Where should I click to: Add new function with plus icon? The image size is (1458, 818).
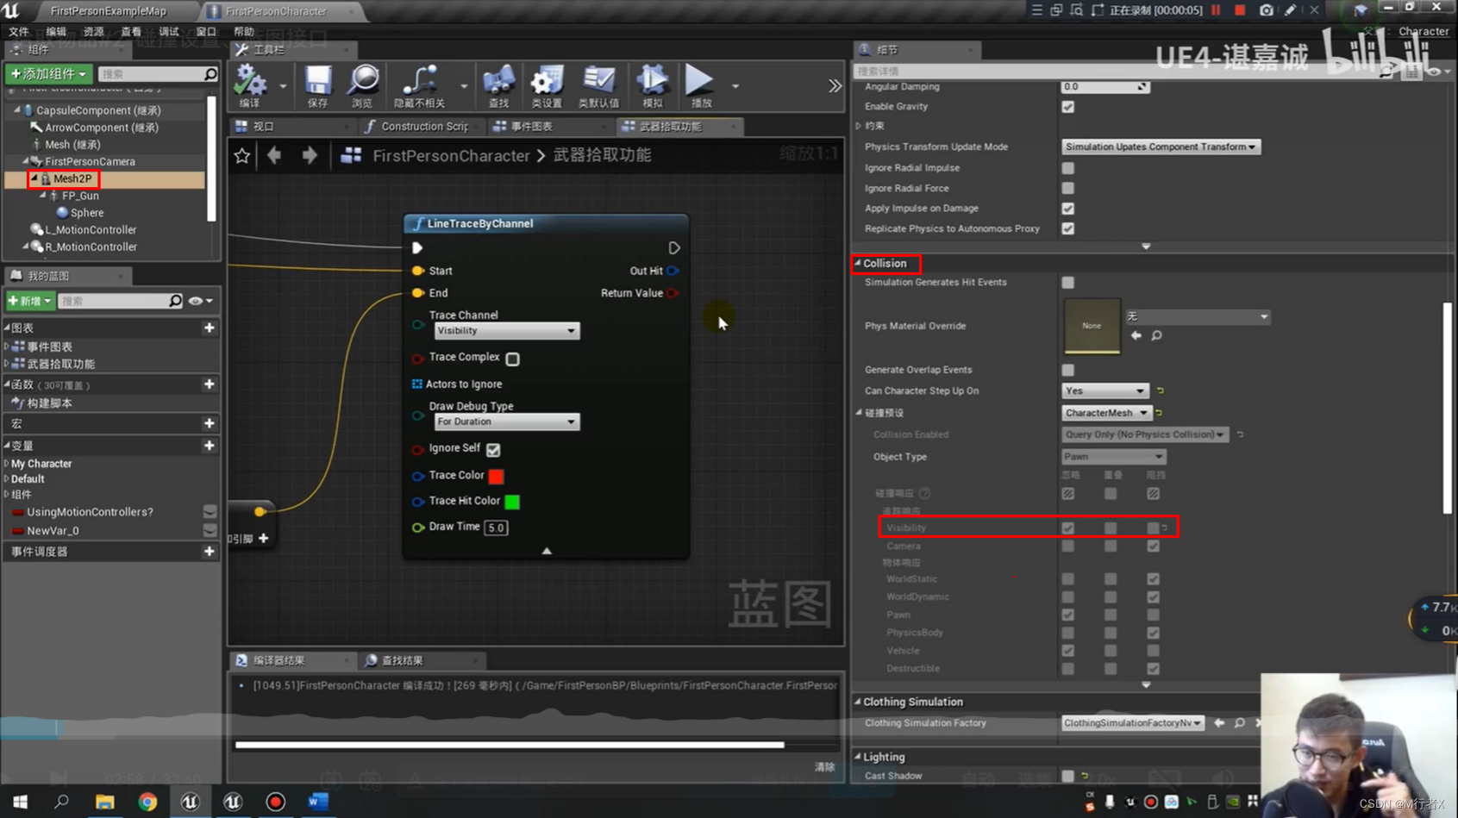pyautogui.click(x=209, y=384)
